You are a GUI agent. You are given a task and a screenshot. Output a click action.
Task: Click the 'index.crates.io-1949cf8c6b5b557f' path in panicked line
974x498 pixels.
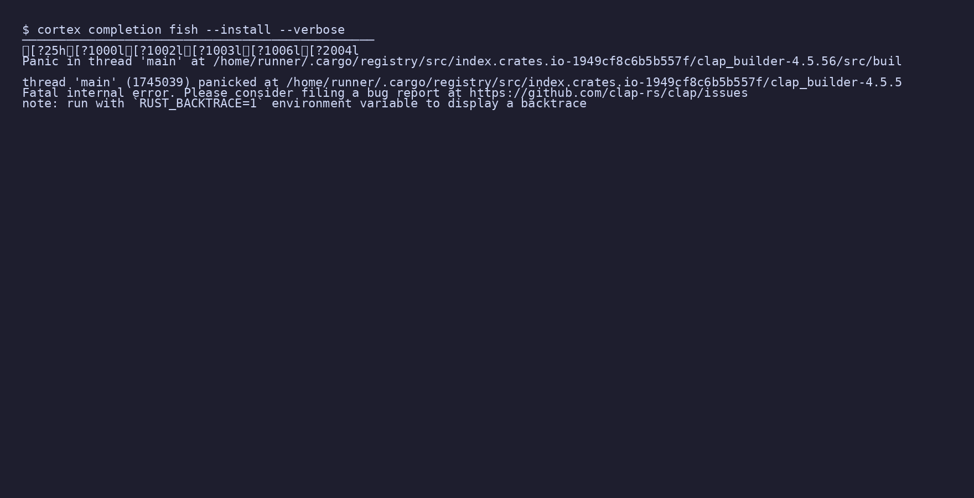point(645,82)
